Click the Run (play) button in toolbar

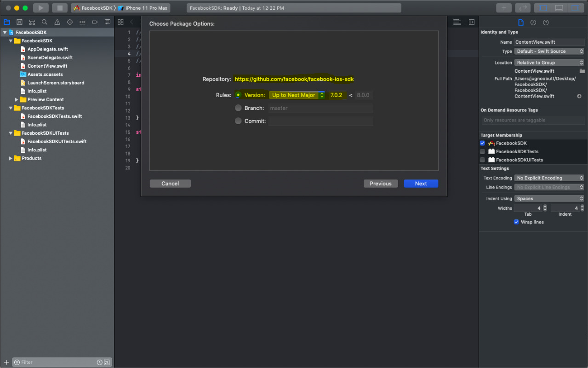(40, 8)
